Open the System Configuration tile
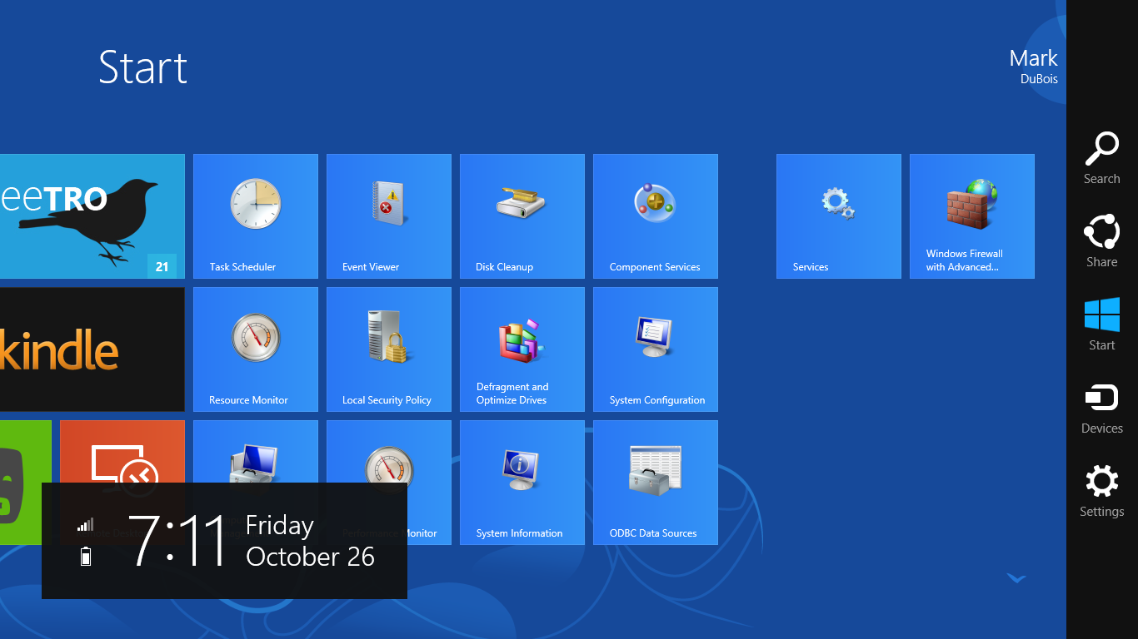The height and width of the screenshot is (639, 1138). [656, 349]
